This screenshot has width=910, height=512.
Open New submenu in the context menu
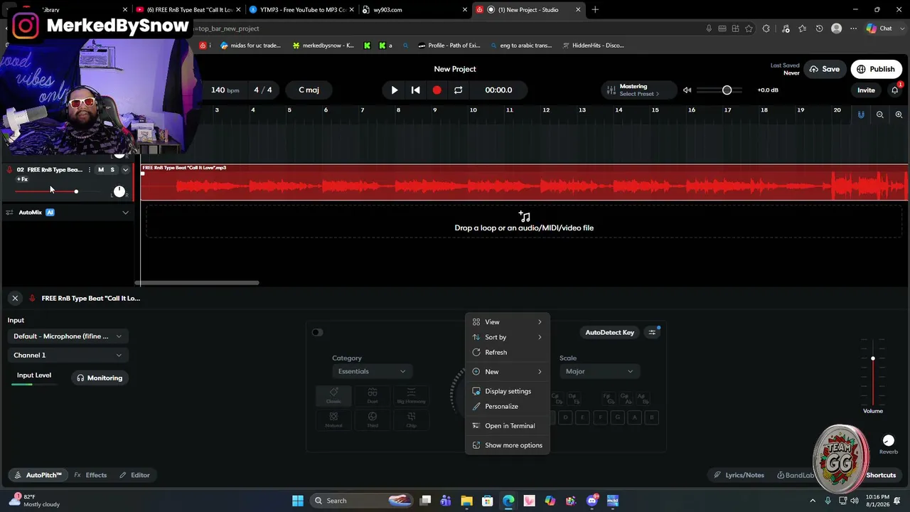pos(508,372)
